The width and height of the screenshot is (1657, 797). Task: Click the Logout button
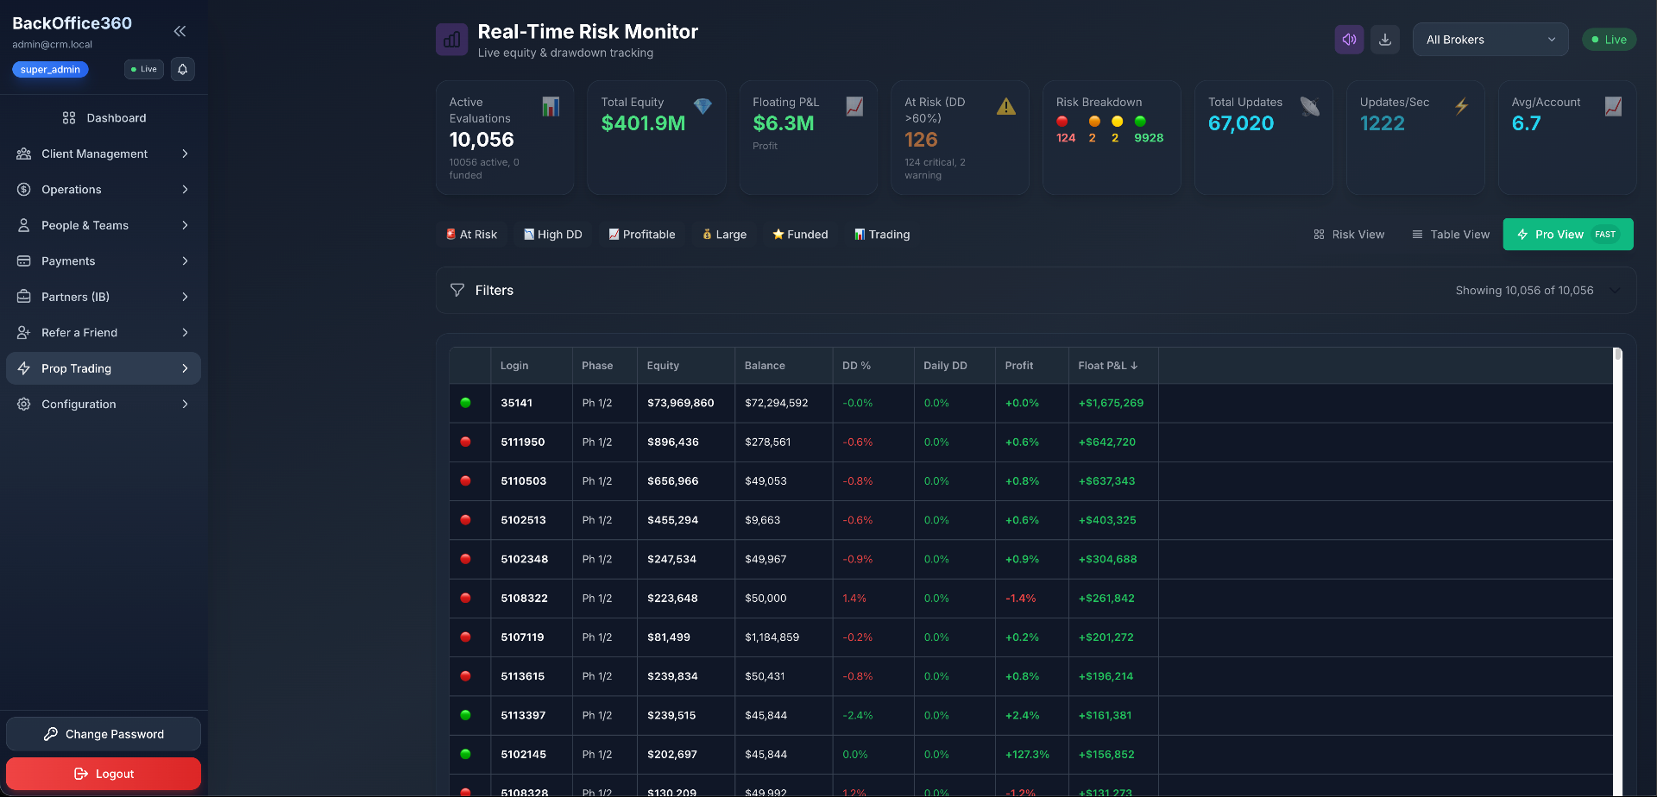[x=104, y=774]
